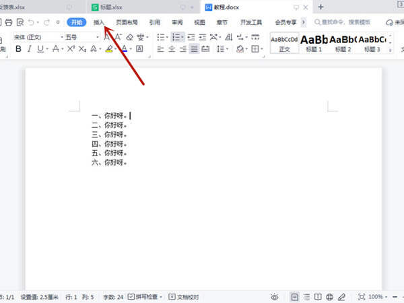Open Chinese layout options icon
Image resolution: width=404 pixels, height=303 pixels.
click(213, 37)
